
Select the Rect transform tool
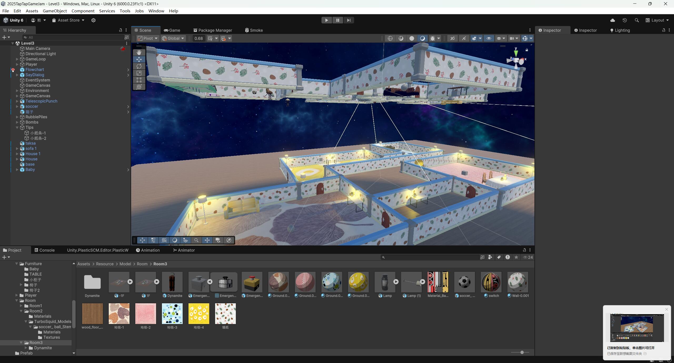pos(139,80)
